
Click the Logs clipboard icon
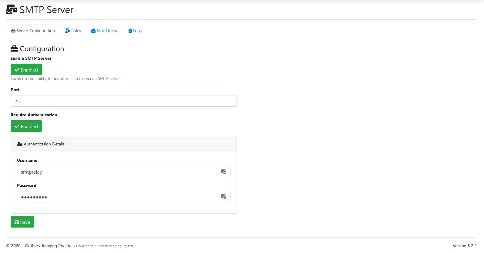click(x=130, y=31)
